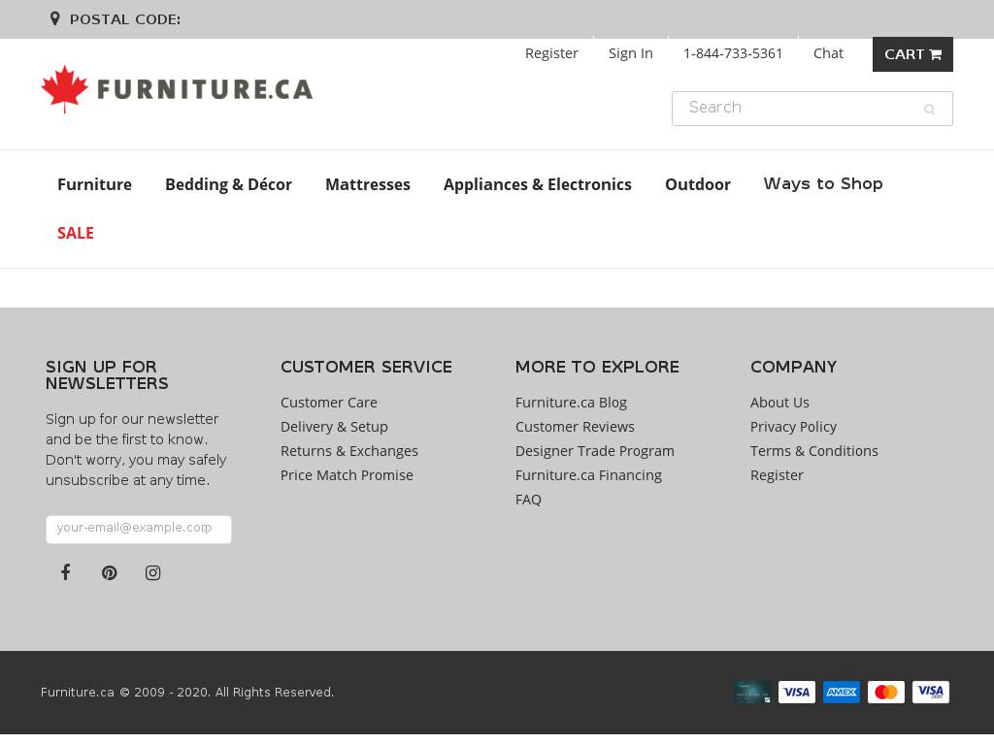Screen dimensions: 994x745
Task: Open the Mattresses menu item
Action: click(x=367, y=184)
